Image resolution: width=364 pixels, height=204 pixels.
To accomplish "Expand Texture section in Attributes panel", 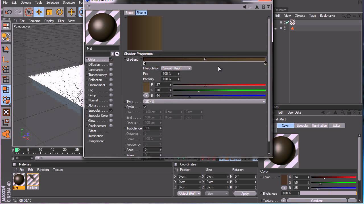I will pos(262,201).
